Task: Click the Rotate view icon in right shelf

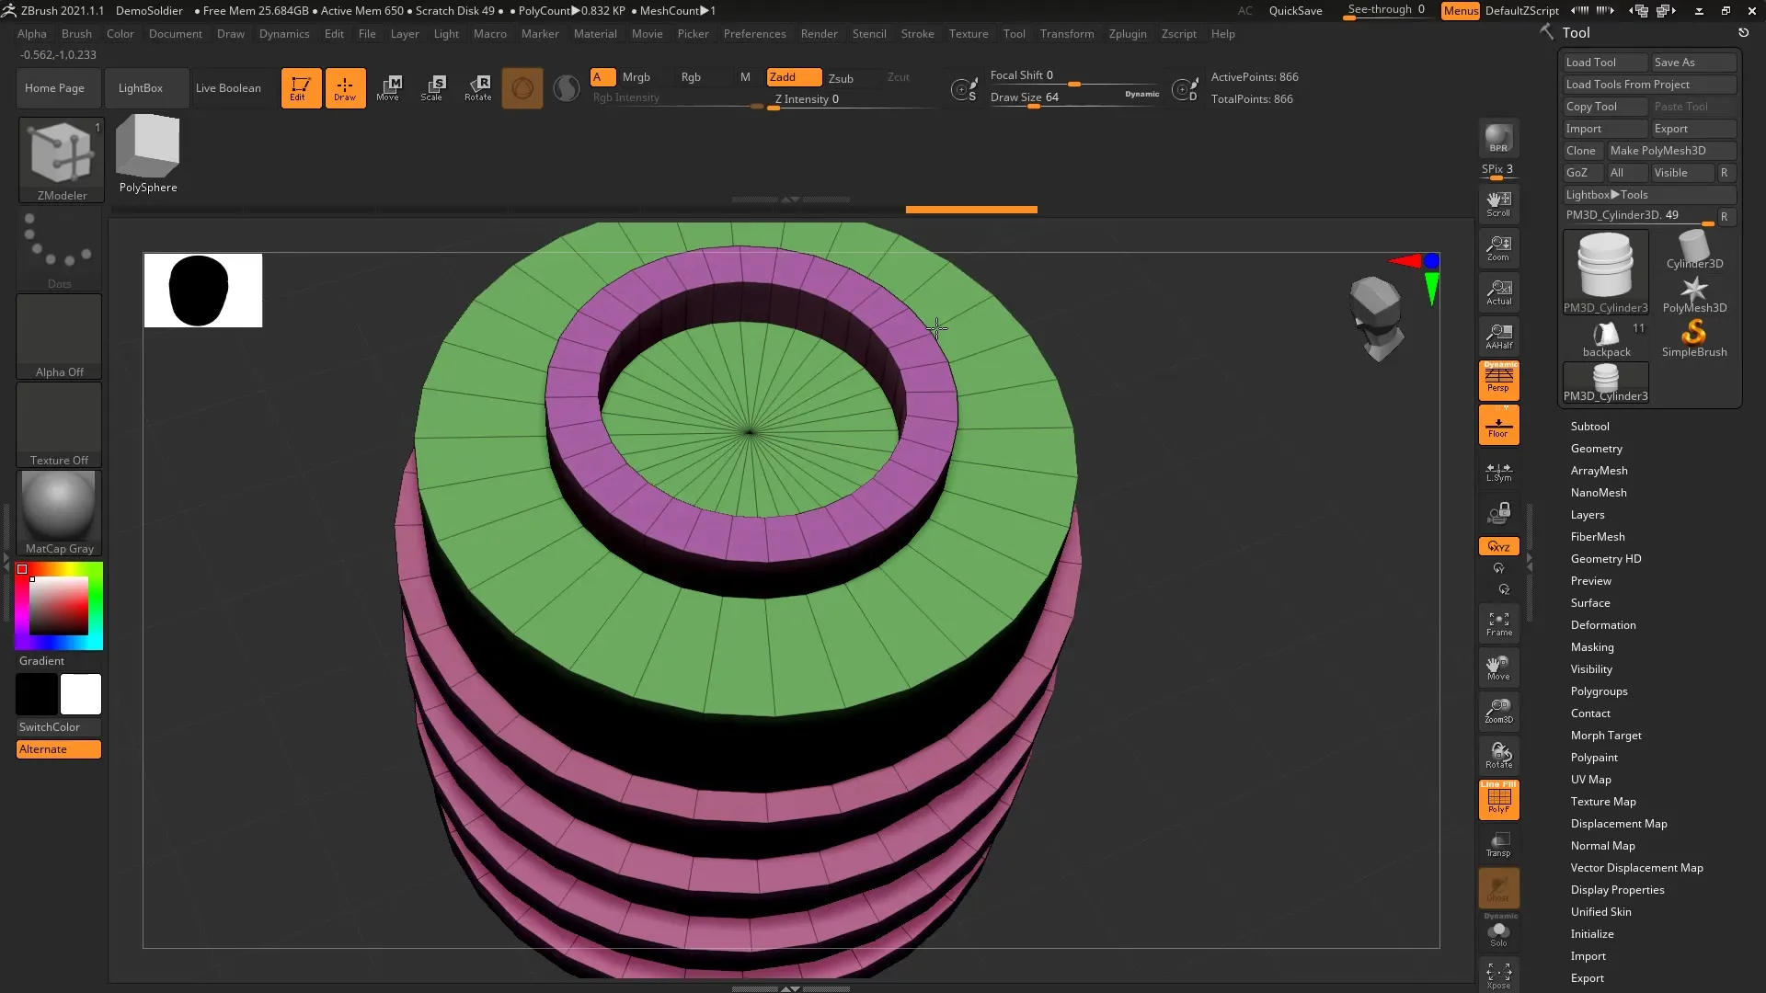Action: [1498, 756]
